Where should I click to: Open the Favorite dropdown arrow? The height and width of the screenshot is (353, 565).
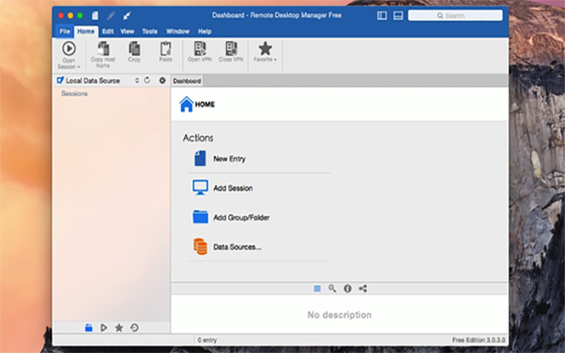point(275,60)
